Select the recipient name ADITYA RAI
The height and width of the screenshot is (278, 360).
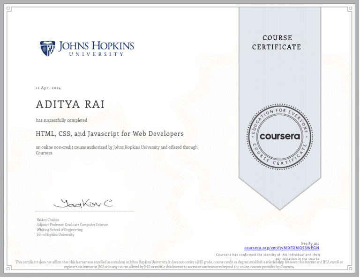(x=70, y=104)
